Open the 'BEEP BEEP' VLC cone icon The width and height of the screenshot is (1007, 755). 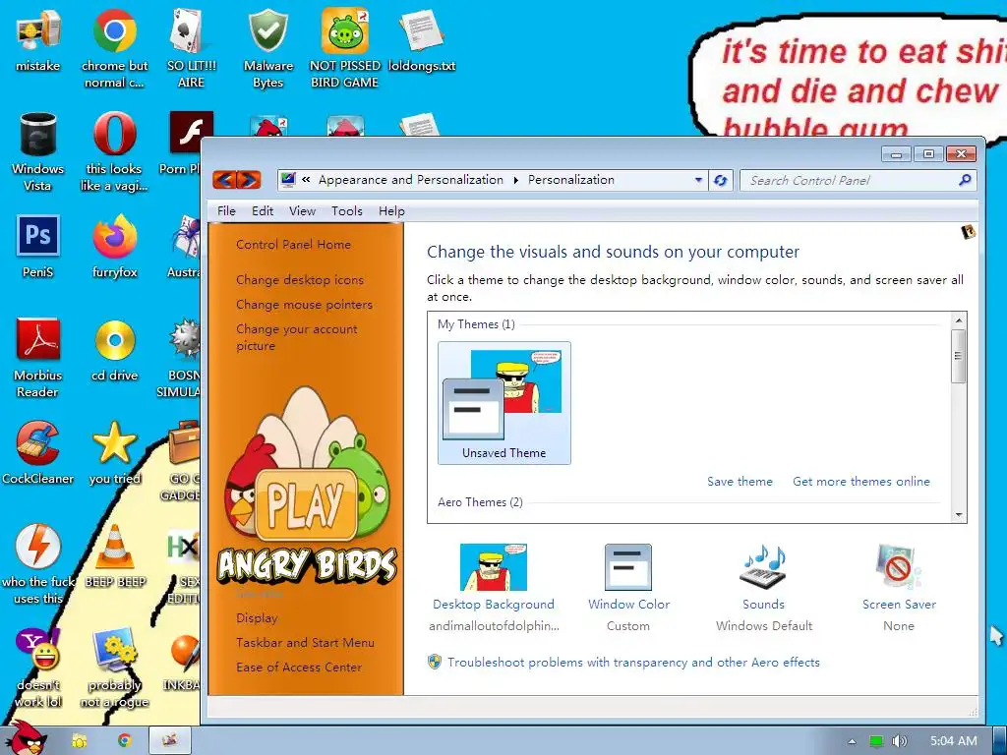[x=115, y=556]
